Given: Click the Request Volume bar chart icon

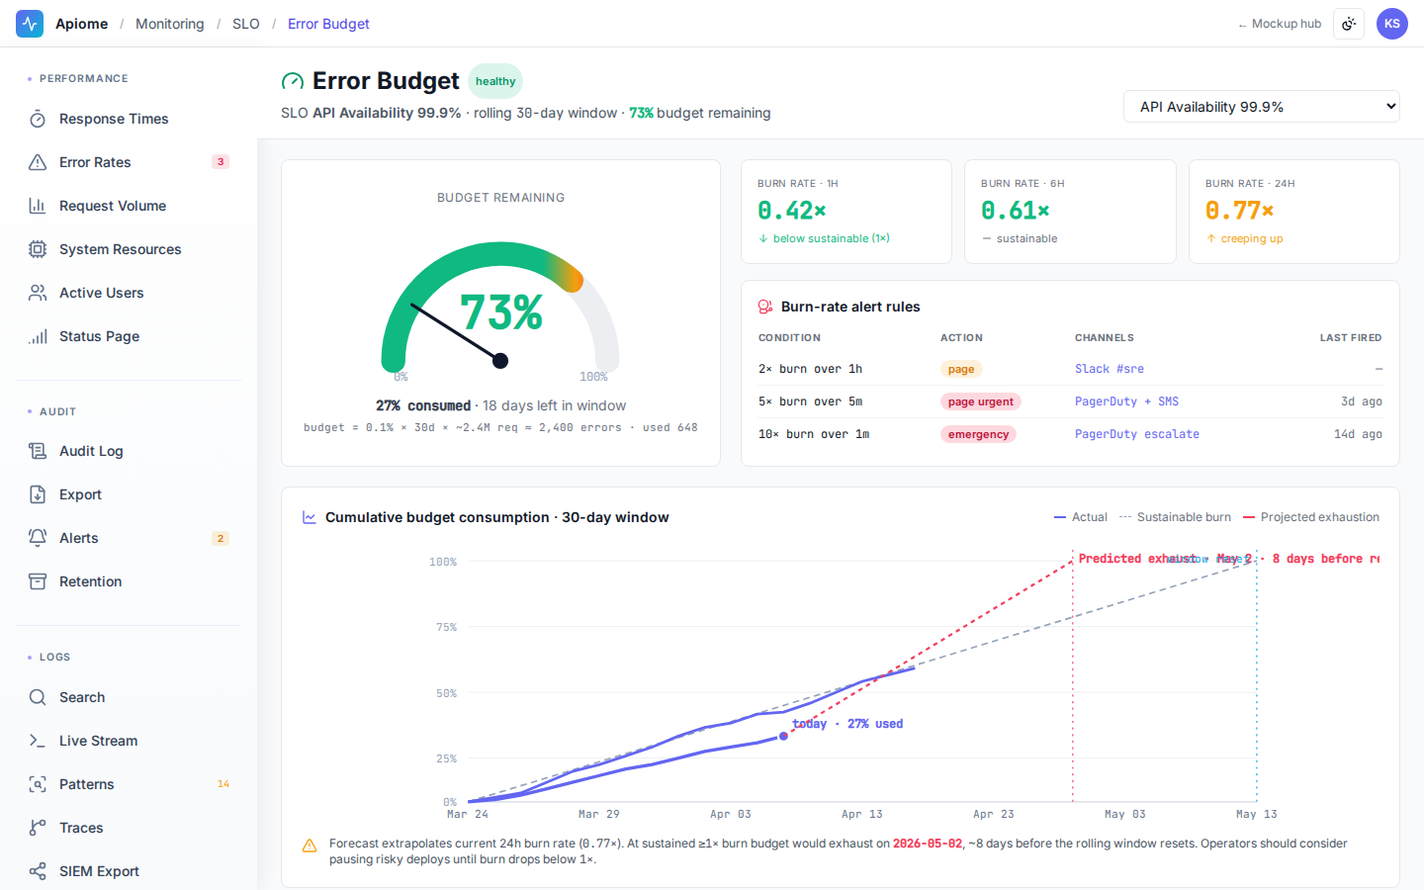Looking at the screenshot, I should click(x=38, y=206).
